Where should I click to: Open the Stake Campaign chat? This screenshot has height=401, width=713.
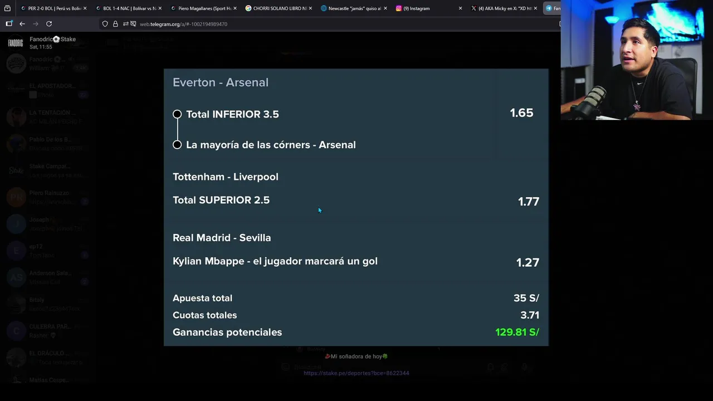point(49,170)
